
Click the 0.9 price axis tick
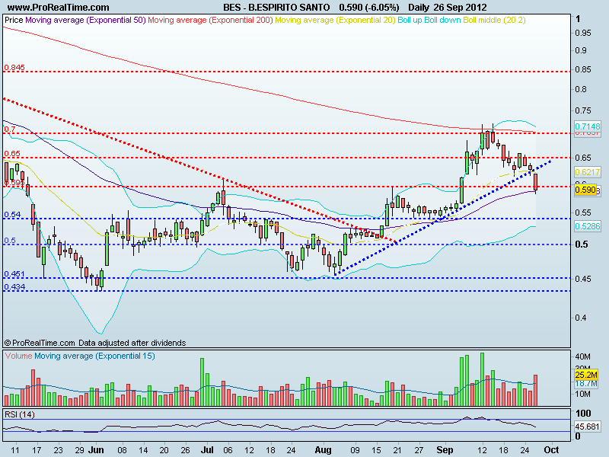pyautogui.click(x=581, y=50)
